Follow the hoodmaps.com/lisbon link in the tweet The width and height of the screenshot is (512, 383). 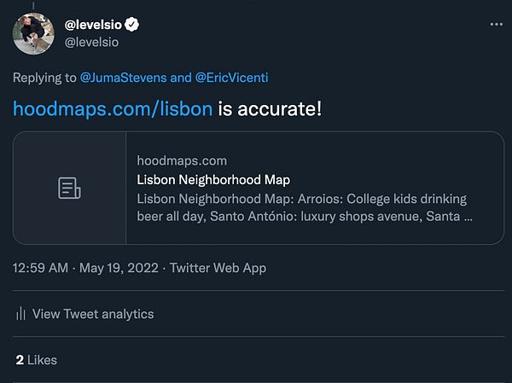pos(113,109)
